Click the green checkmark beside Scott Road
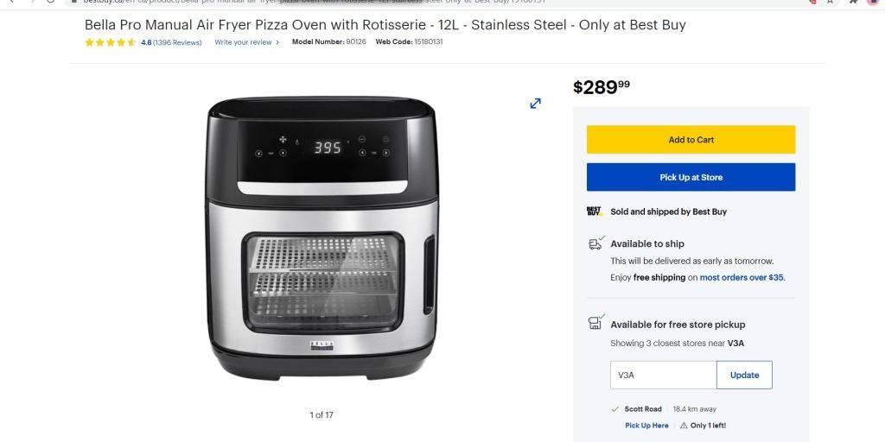885x442 pixels. click(615, 409)
